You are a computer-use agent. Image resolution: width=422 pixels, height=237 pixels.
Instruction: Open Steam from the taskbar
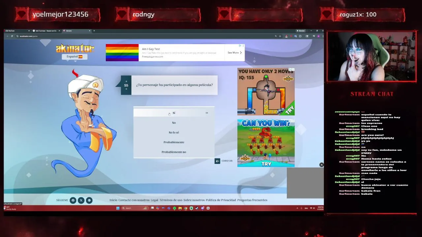(197, 208)
